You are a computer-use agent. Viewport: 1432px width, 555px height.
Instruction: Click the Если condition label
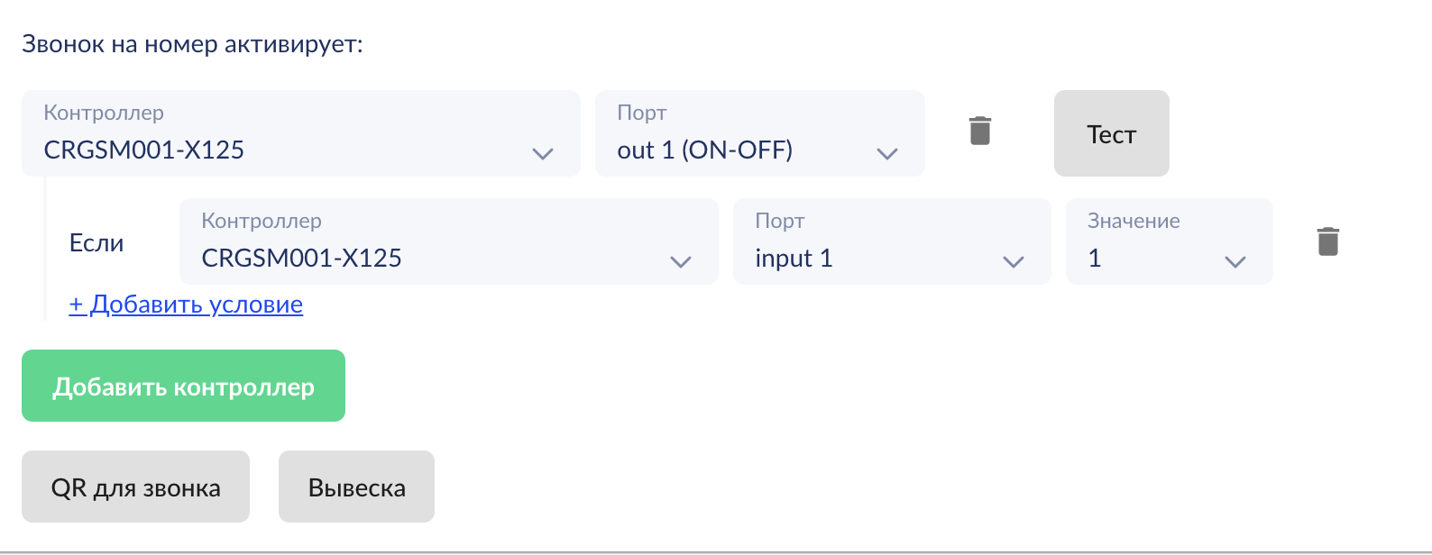tap(96, 243)
